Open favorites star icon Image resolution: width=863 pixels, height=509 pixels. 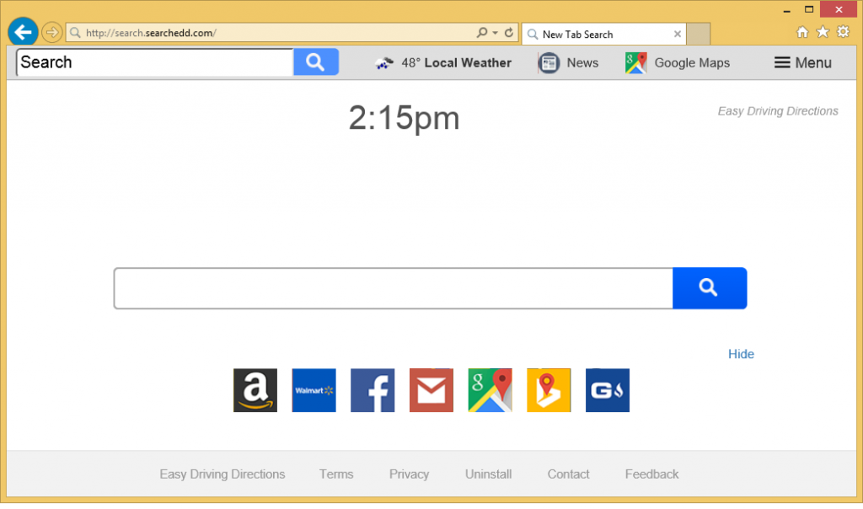click(x=823, y=32)
